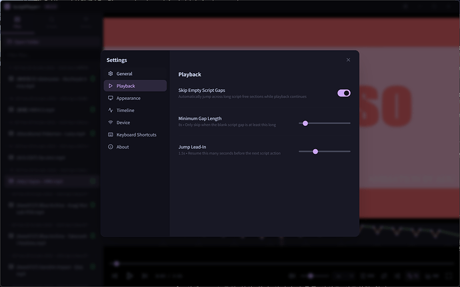Click the 'Only skip when the blank script gap' description
Image resolution: width=460 pixels, height=287 pixels.
click(227, 125)
